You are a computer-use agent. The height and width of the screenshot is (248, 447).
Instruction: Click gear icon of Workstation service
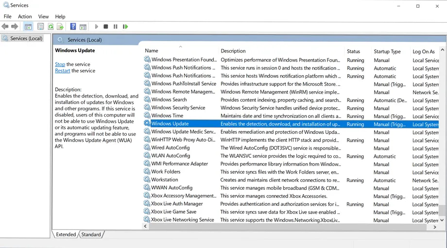click(x=147, y=180)
